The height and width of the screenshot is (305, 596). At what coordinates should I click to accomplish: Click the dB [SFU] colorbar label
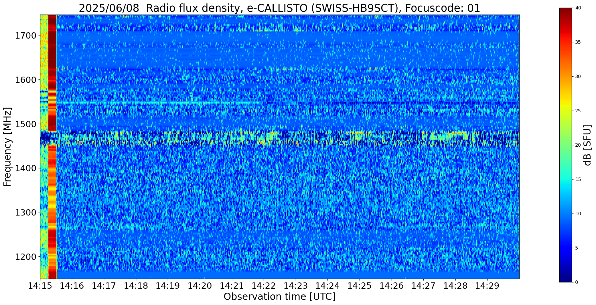point(587,145)
